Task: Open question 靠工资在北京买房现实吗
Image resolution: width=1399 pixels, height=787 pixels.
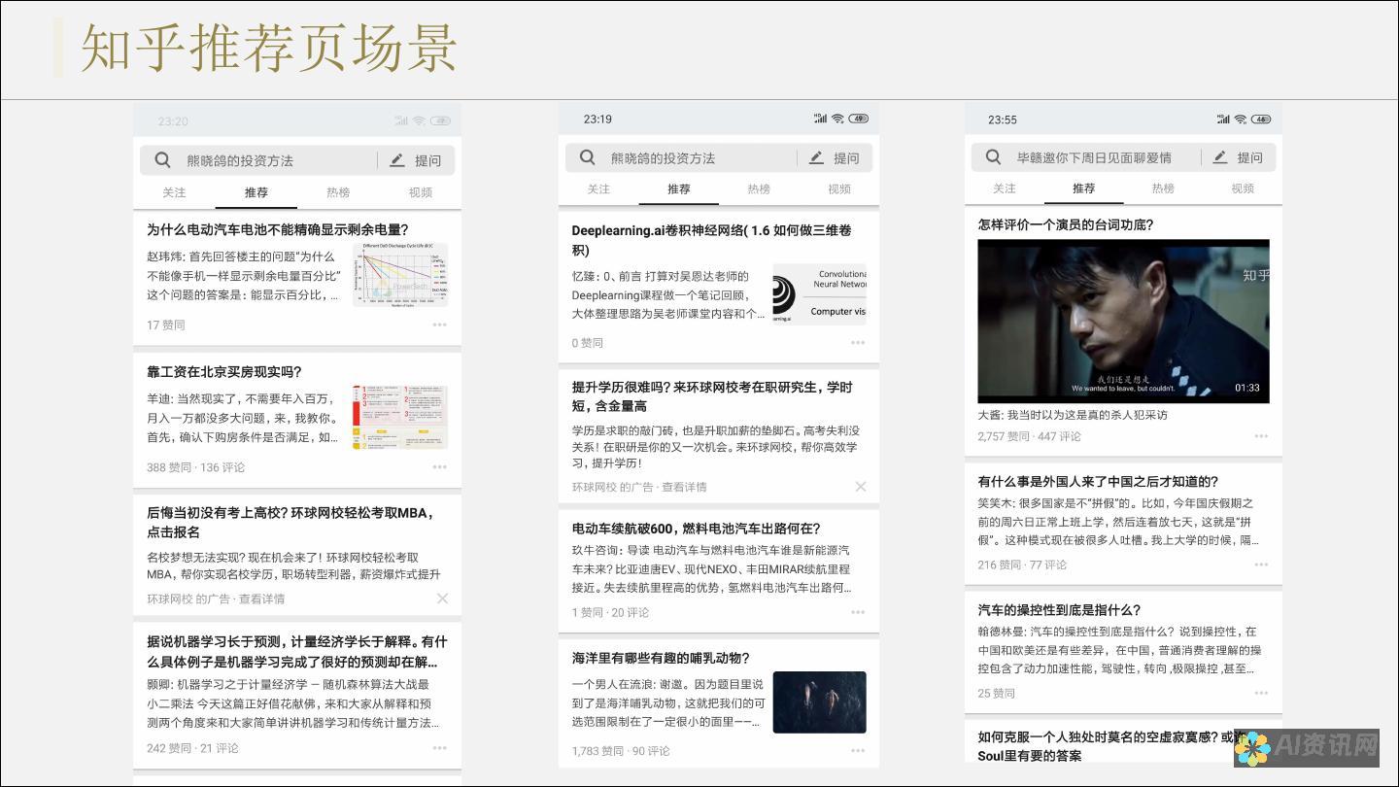Action: [x=224, y=372]
